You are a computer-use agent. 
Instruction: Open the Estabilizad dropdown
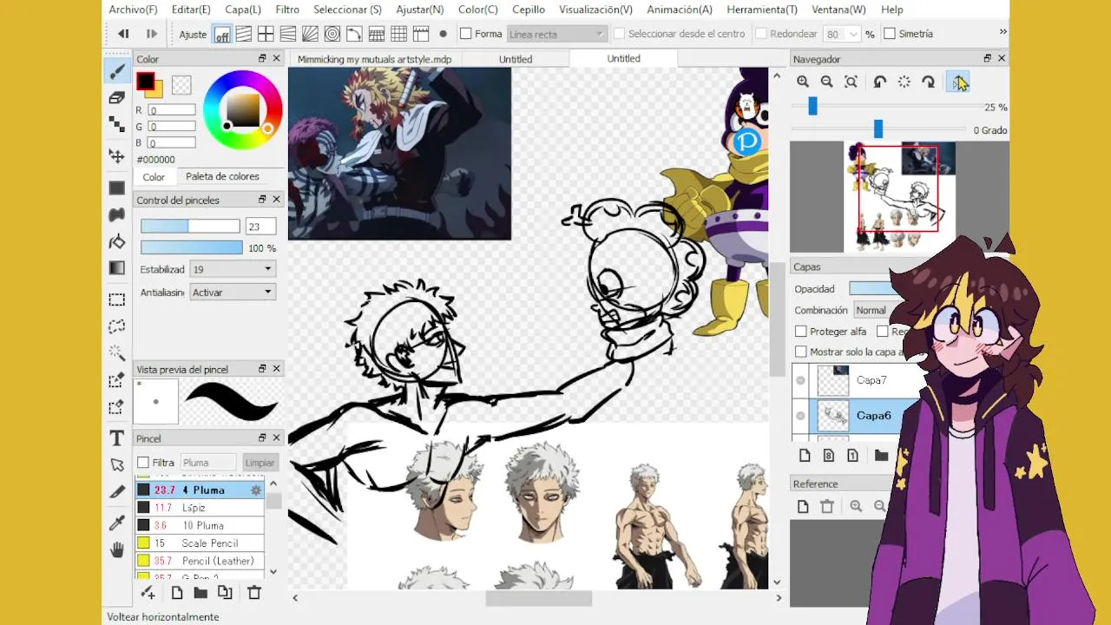(x=232, y=270)
